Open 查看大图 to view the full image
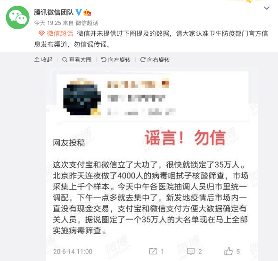The height and width of the screenshot is (261, 278). pyautogui.click(x=77, y=60)
